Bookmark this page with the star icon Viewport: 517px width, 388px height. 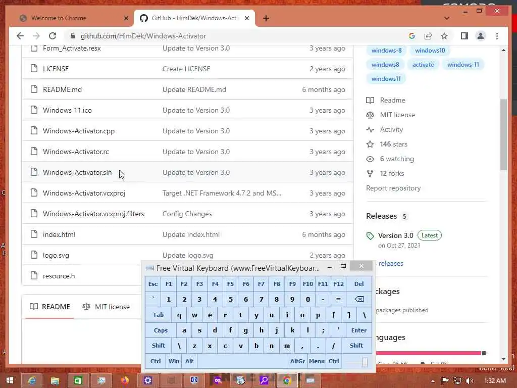click(x=444, y=36)
